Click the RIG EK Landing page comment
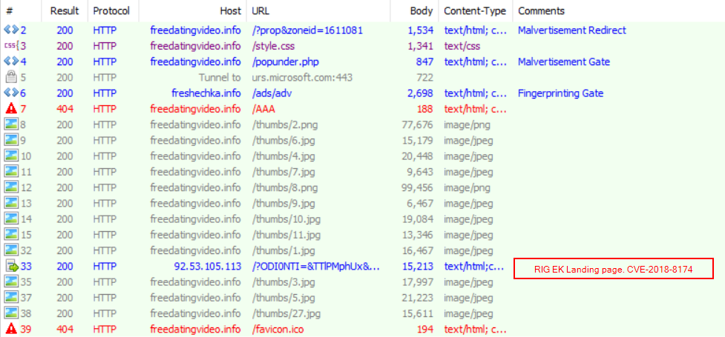725x337 pixels. click(613, 269)
